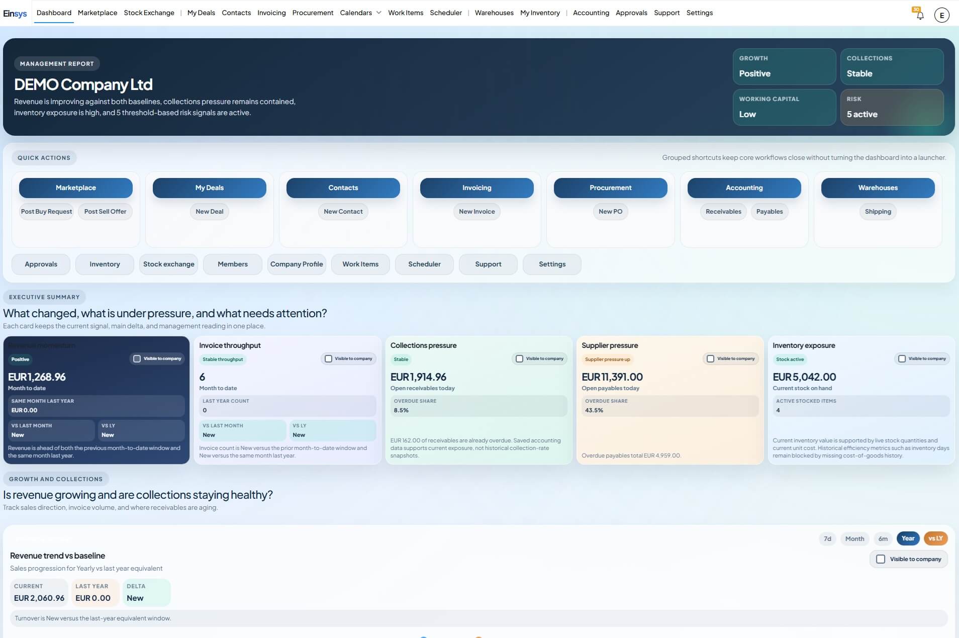Viewport: 959px width, 638px height.
Task: Click the Payables shortcut under Accounting
Action: pos(770,212)
